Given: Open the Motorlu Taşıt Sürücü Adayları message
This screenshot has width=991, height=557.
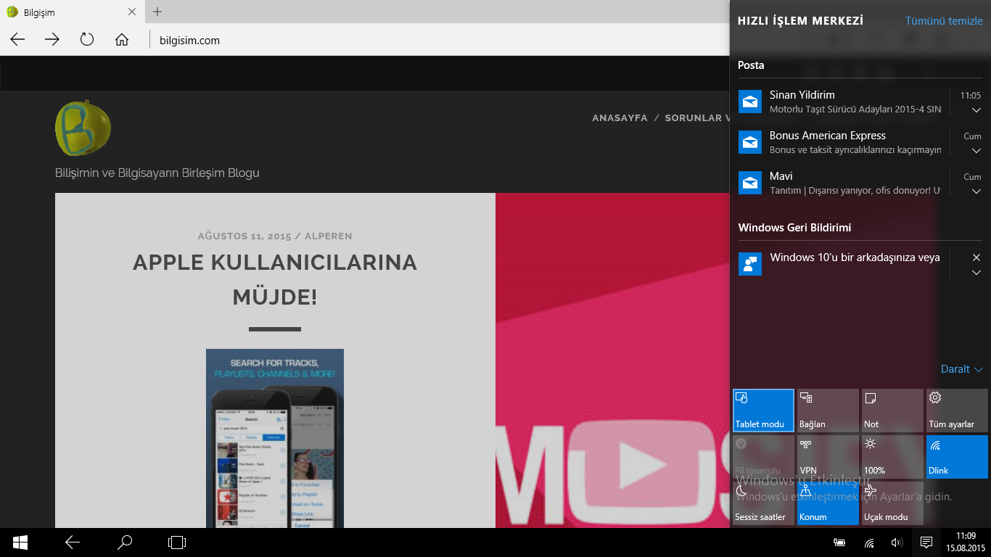Looking at the screenshot, I should (x=855, y=110).
